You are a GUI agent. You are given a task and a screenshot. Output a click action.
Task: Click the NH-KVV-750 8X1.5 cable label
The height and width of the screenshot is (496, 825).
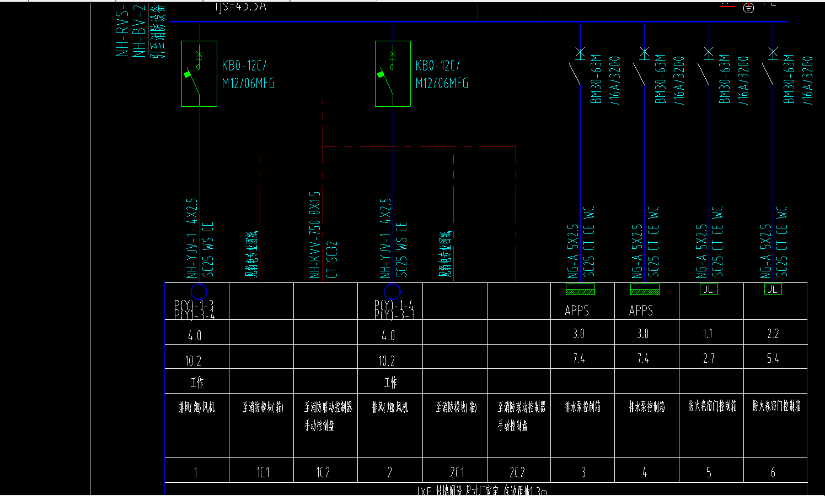click(314, 235)
